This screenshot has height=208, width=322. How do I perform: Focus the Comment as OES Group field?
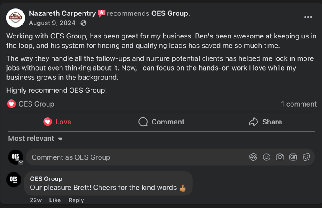click(x=170, y=157)
